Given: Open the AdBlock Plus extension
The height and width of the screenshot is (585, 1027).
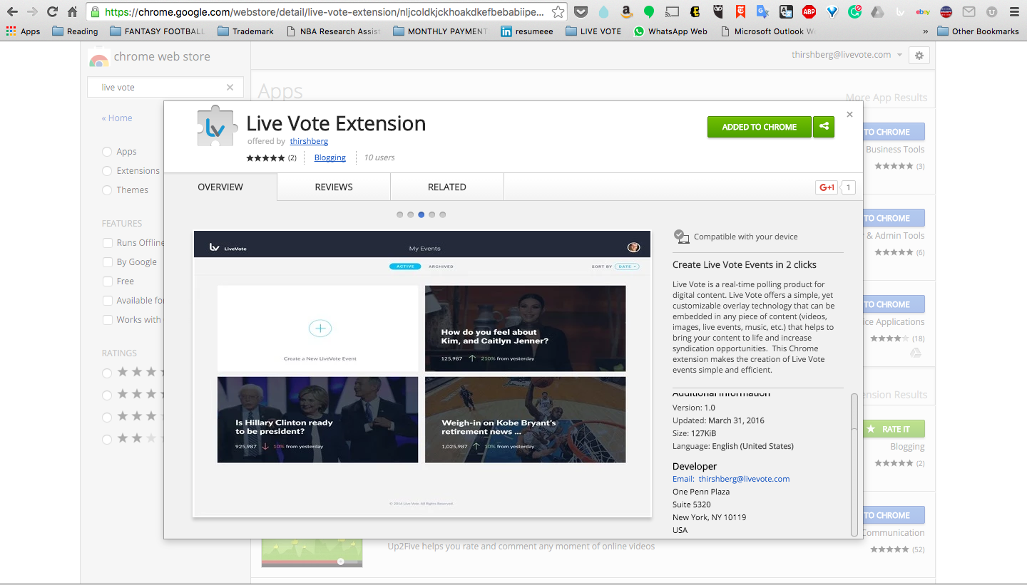Looking at the screenshot, I should click(x=807, y=11).
